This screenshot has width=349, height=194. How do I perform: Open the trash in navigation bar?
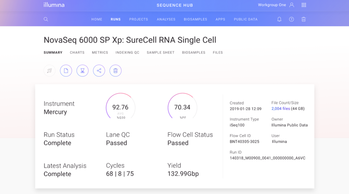point(304,19)
